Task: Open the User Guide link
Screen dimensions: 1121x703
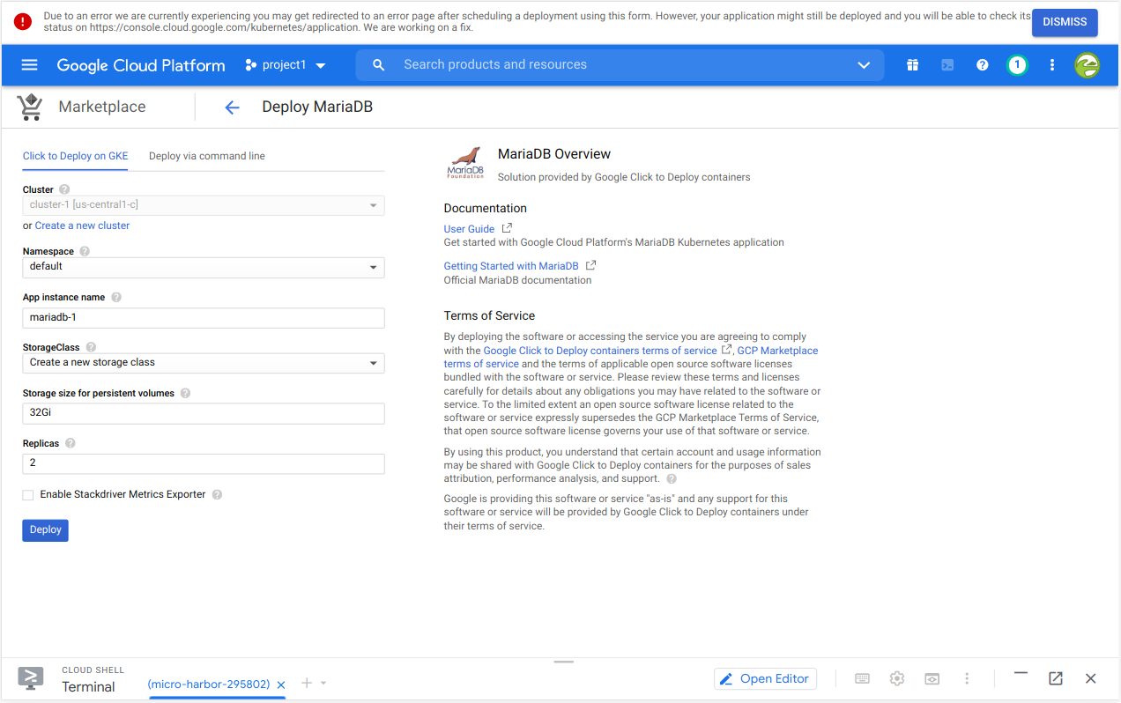Action: coord(469,229)
